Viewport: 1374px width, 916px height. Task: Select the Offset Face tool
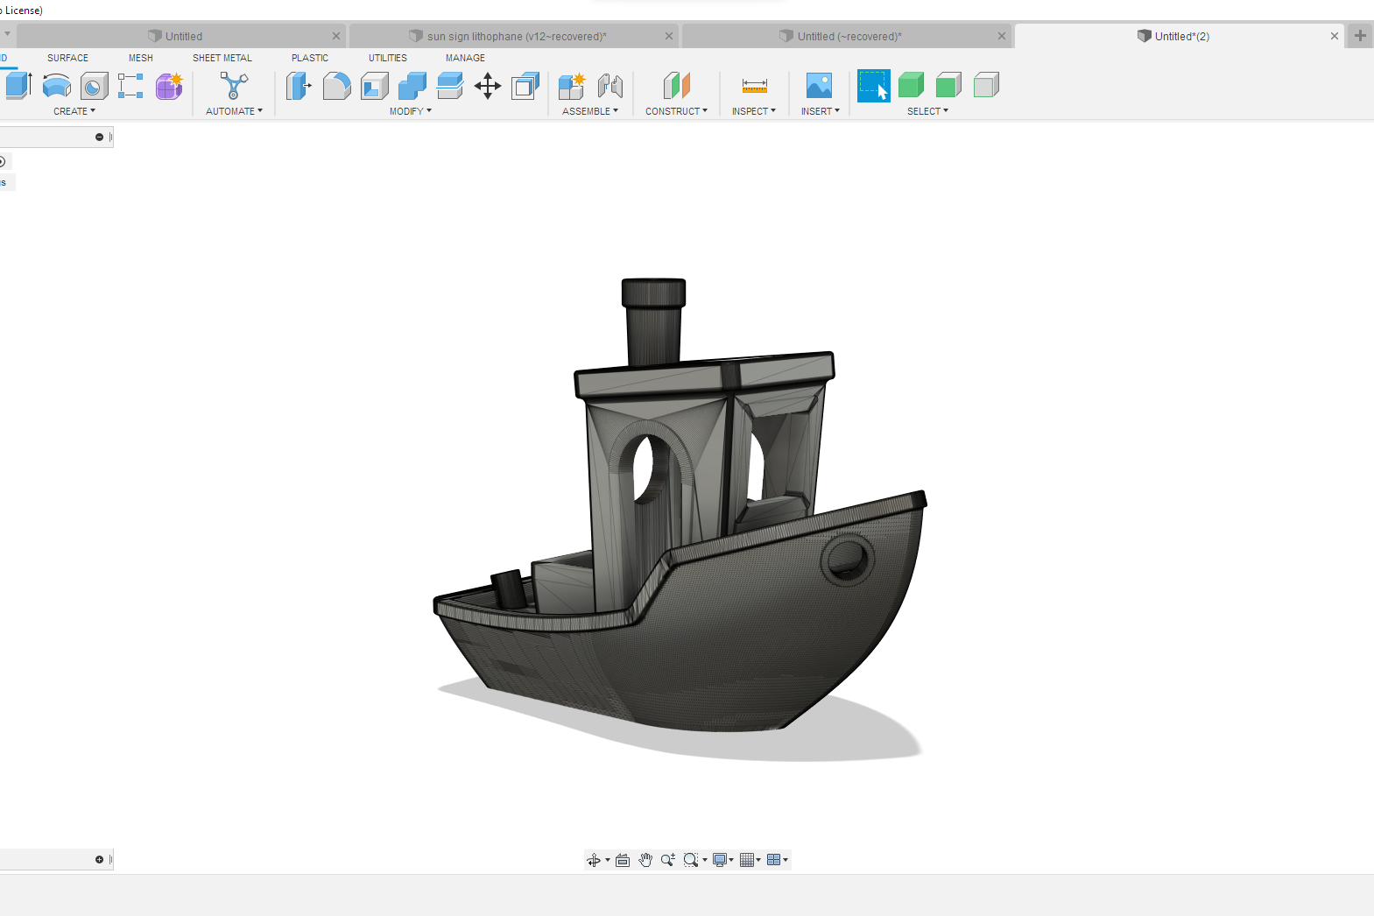tap(450, 86)
